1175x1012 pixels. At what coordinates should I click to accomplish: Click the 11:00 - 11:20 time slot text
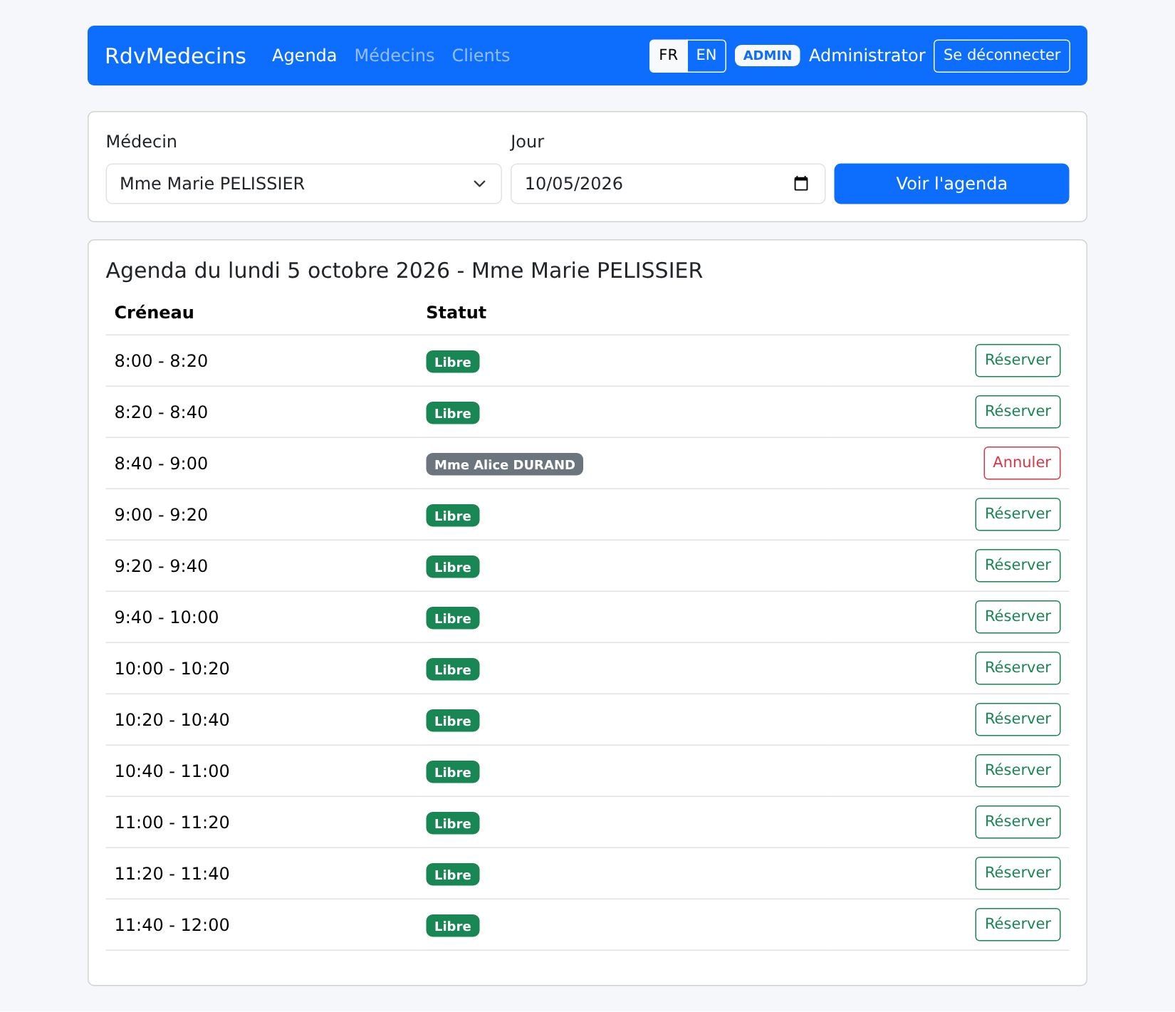(172, 823)
